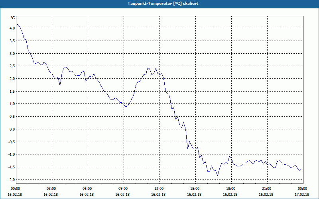Pick the "15:00" x-axis time label
This screenshot has width=319, height=199.
tap(196, 189)
